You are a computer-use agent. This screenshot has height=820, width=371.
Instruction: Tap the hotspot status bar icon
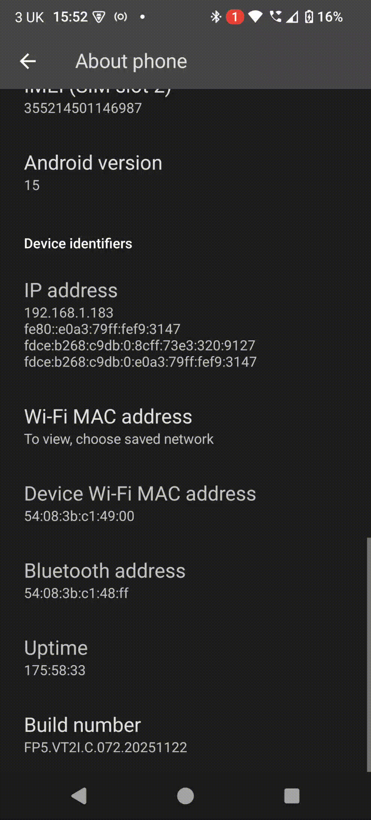coord(120,17)
